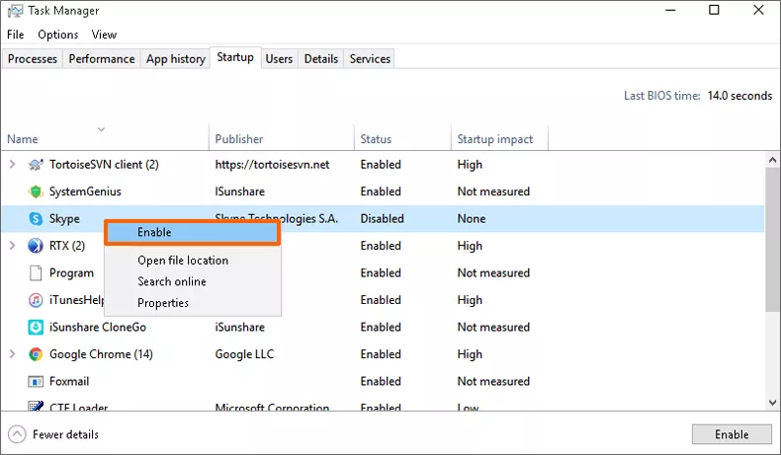The height and width of the screenshot is (455, 781).
Task: Click the vertical scrollbar thumb
Action: [772, 240]
